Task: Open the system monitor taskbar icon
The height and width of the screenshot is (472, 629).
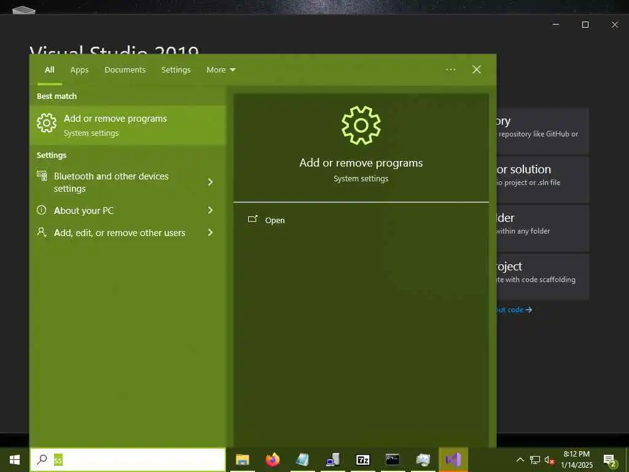Action: click(423, 460)
